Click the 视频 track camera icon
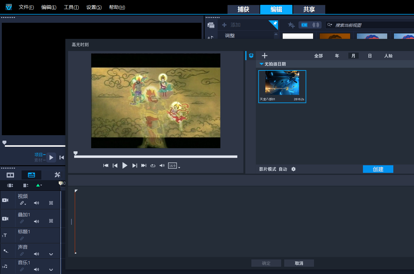Screen dimensions: 414x274 pyautogui.click(x=5, y=200)
